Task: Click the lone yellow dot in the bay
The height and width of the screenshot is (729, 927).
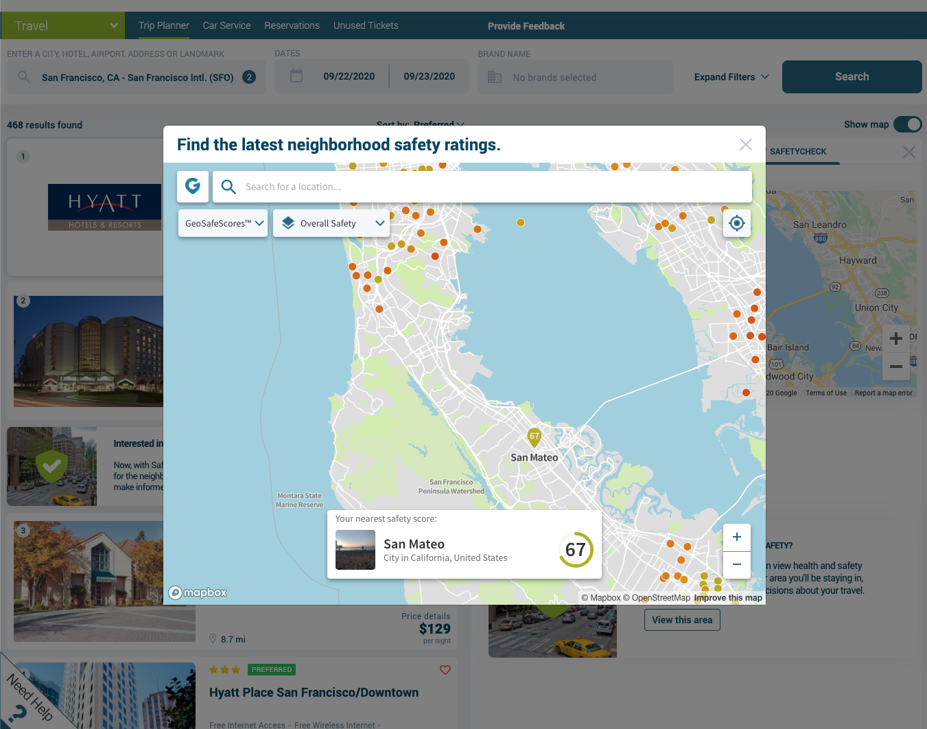Action: [521, 222]
